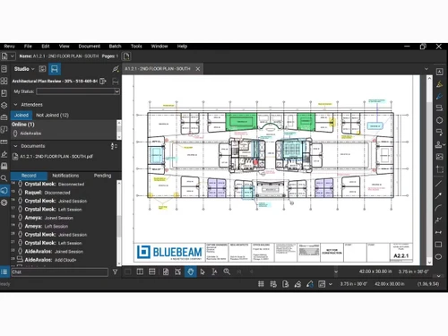This screenshot has height=336, width=448.
Task: Open the Bookmarks panel icon
Action: pos(4,93)
